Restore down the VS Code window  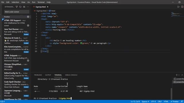point(179,2)
